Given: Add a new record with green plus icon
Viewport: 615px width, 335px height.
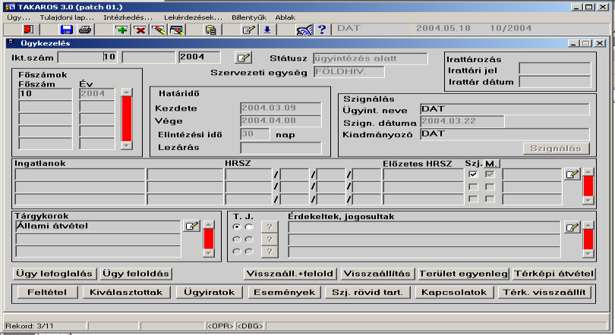Looking at the screenshot, I should 121,30.
